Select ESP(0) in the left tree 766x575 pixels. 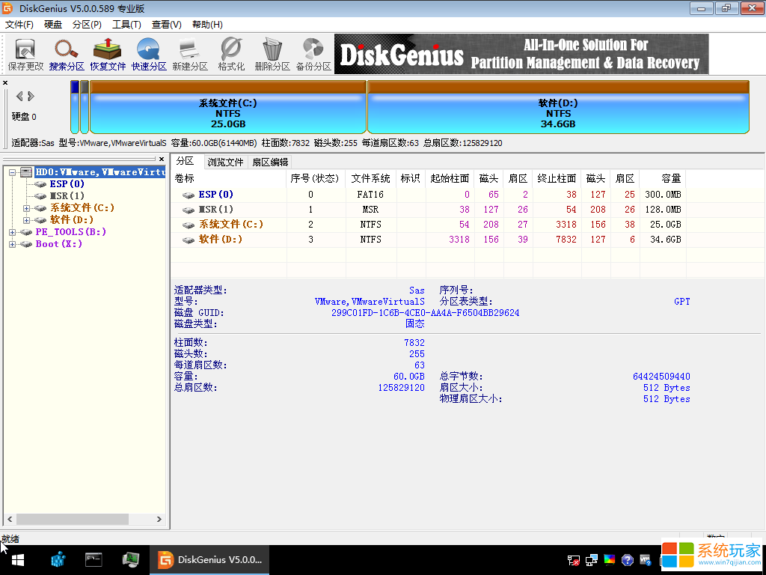(67, 184)
